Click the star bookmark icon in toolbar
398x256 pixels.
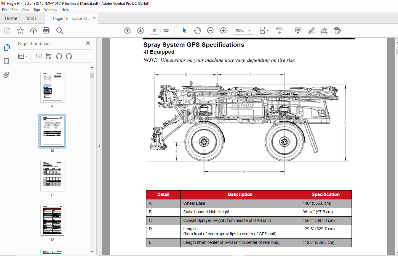pyautogui.click(x=20, y=31)
